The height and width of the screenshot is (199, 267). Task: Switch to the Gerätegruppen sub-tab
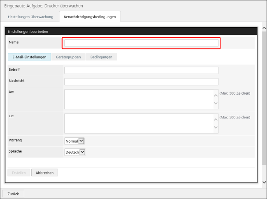pyautogui.click(x=68, y=57)
